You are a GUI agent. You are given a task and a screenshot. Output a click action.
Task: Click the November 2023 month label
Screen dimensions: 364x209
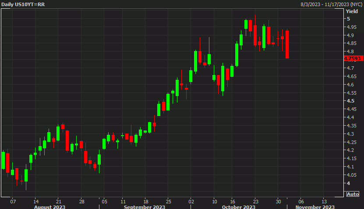(x=315, y=207)
